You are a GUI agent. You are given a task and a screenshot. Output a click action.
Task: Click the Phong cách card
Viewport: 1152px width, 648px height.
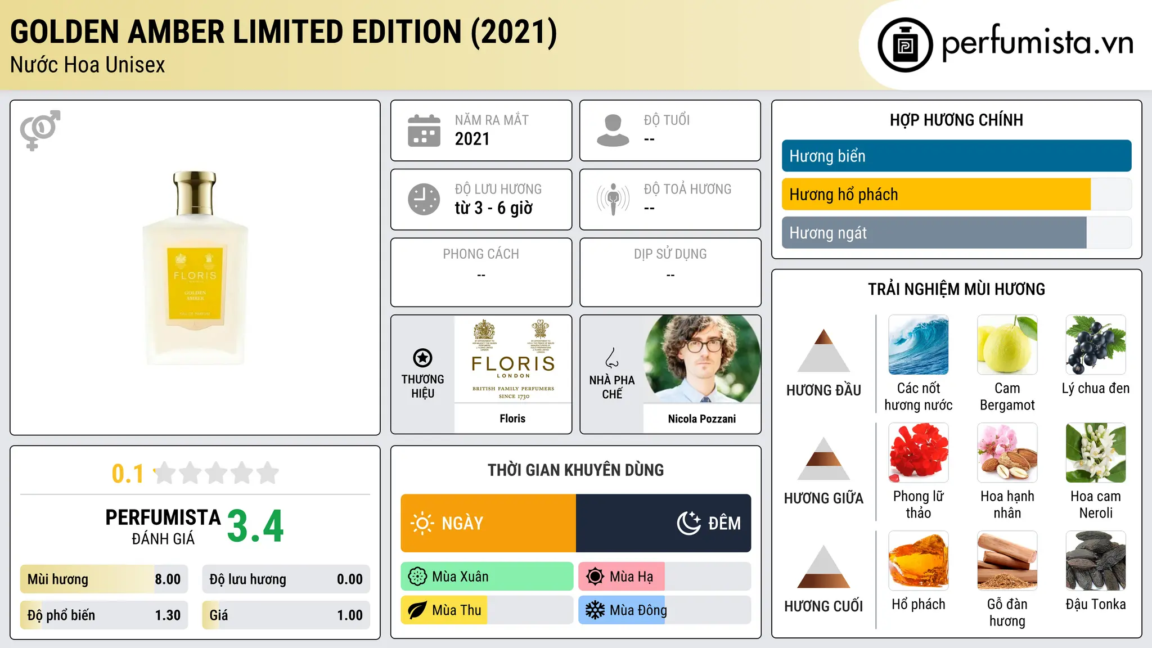[x=481, y=272]
